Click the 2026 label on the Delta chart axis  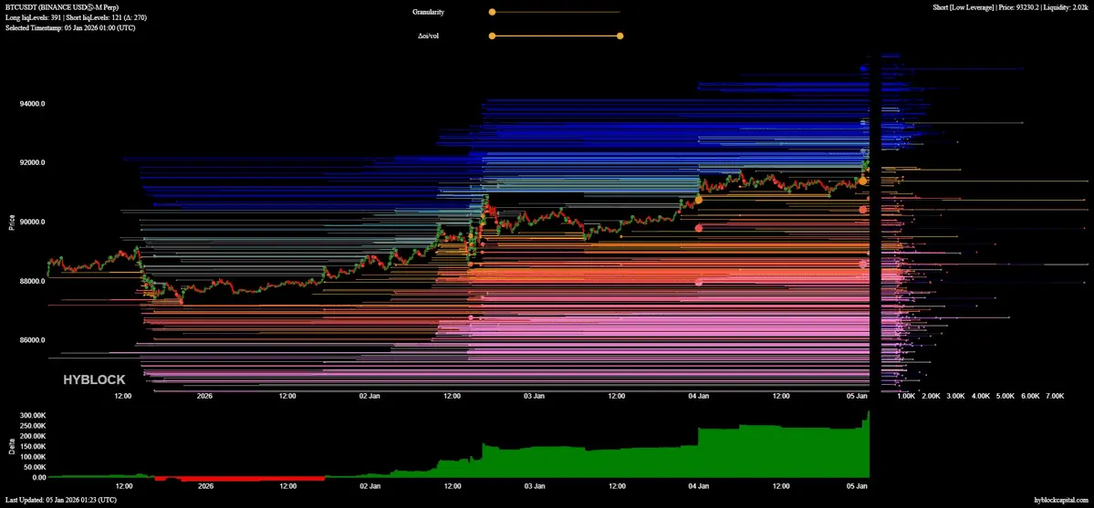[x=205, y=486]
